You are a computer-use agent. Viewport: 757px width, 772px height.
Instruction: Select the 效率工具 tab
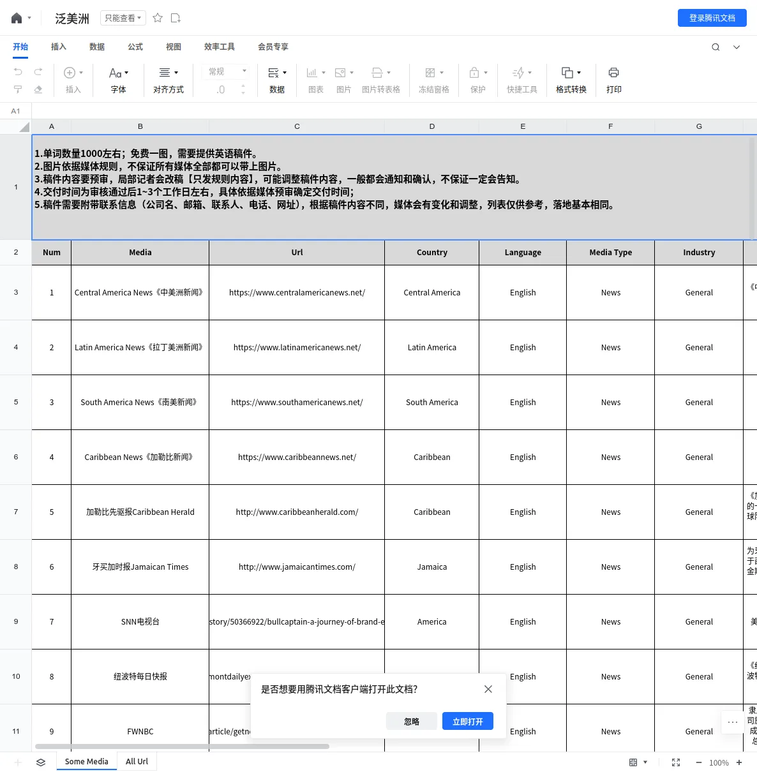point(220,47)
